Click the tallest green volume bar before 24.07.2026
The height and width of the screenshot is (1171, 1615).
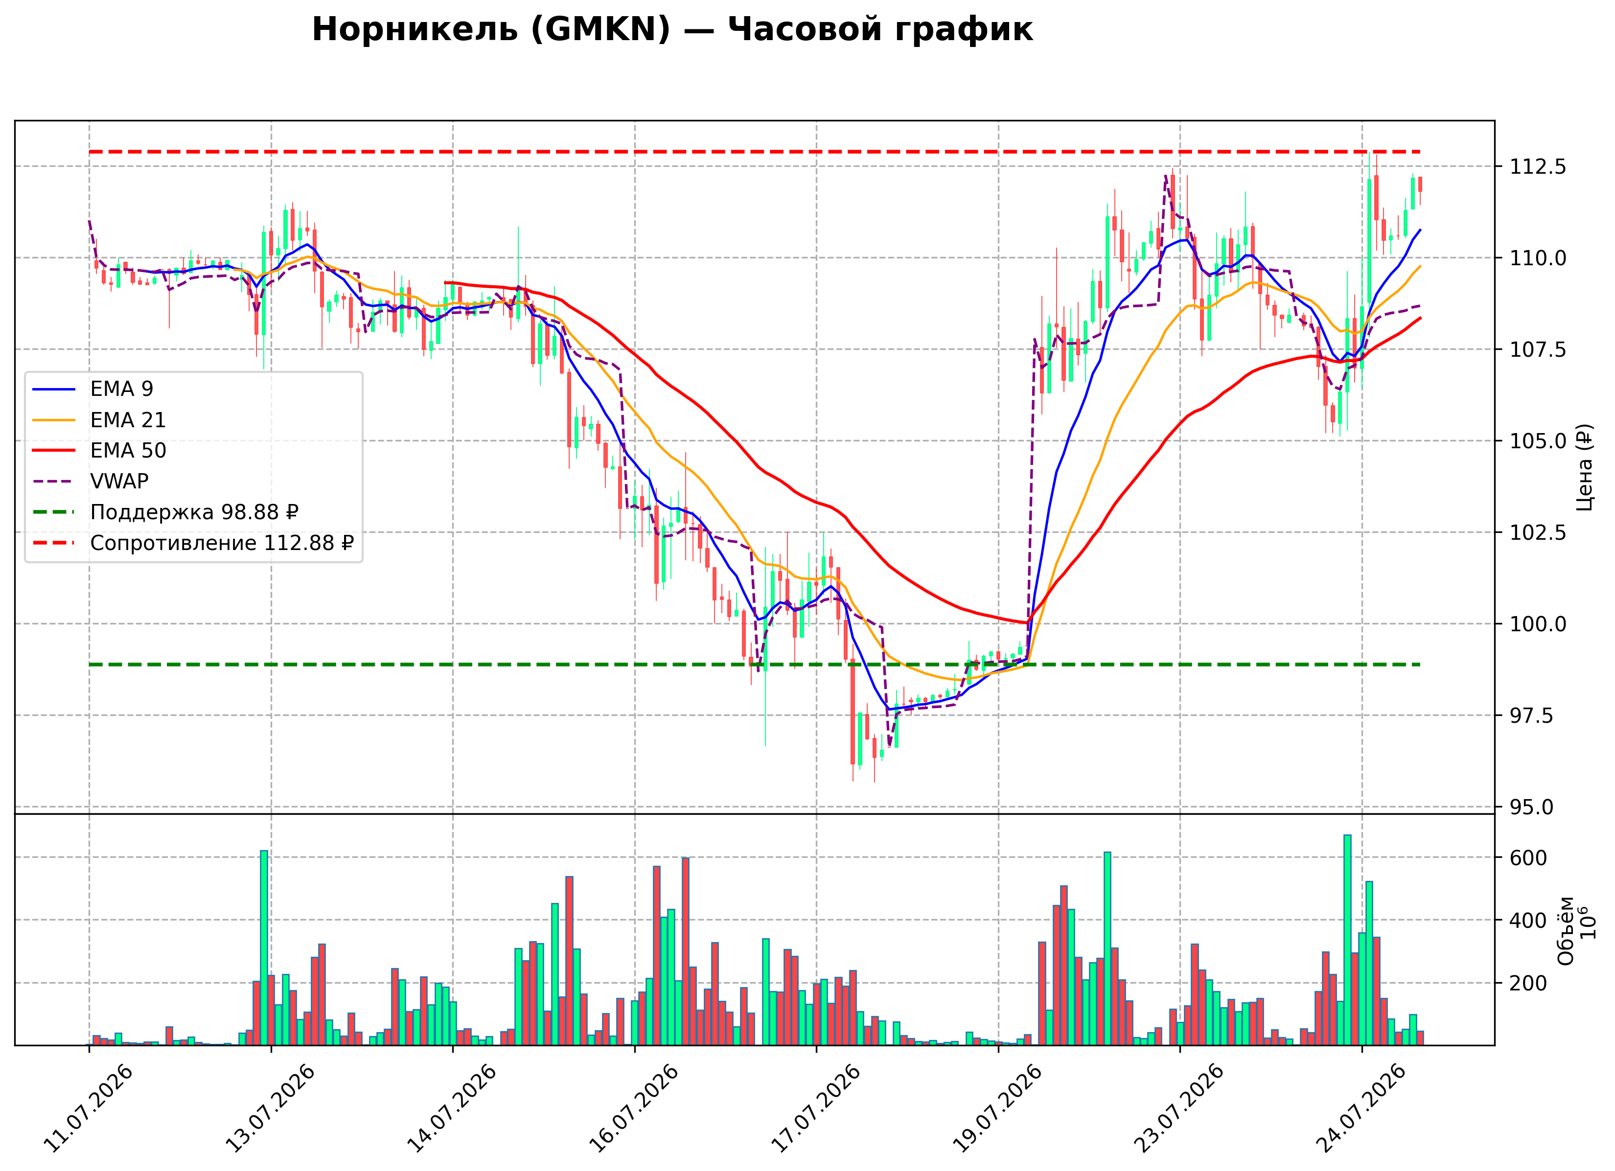[x=1347, y=941]
